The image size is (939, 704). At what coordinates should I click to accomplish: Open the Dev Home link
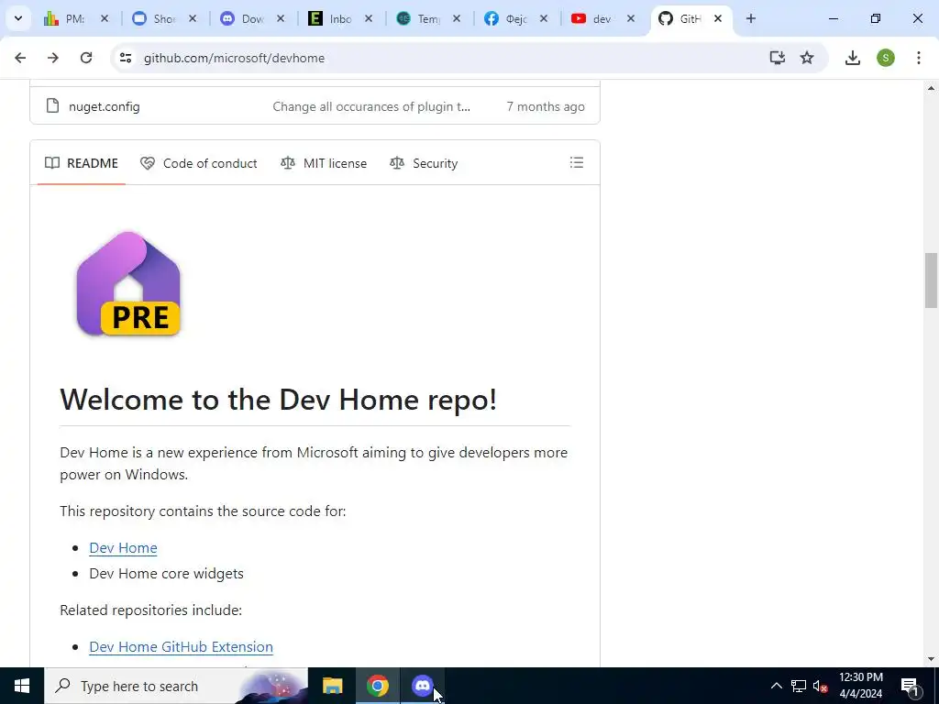[124, 548]
